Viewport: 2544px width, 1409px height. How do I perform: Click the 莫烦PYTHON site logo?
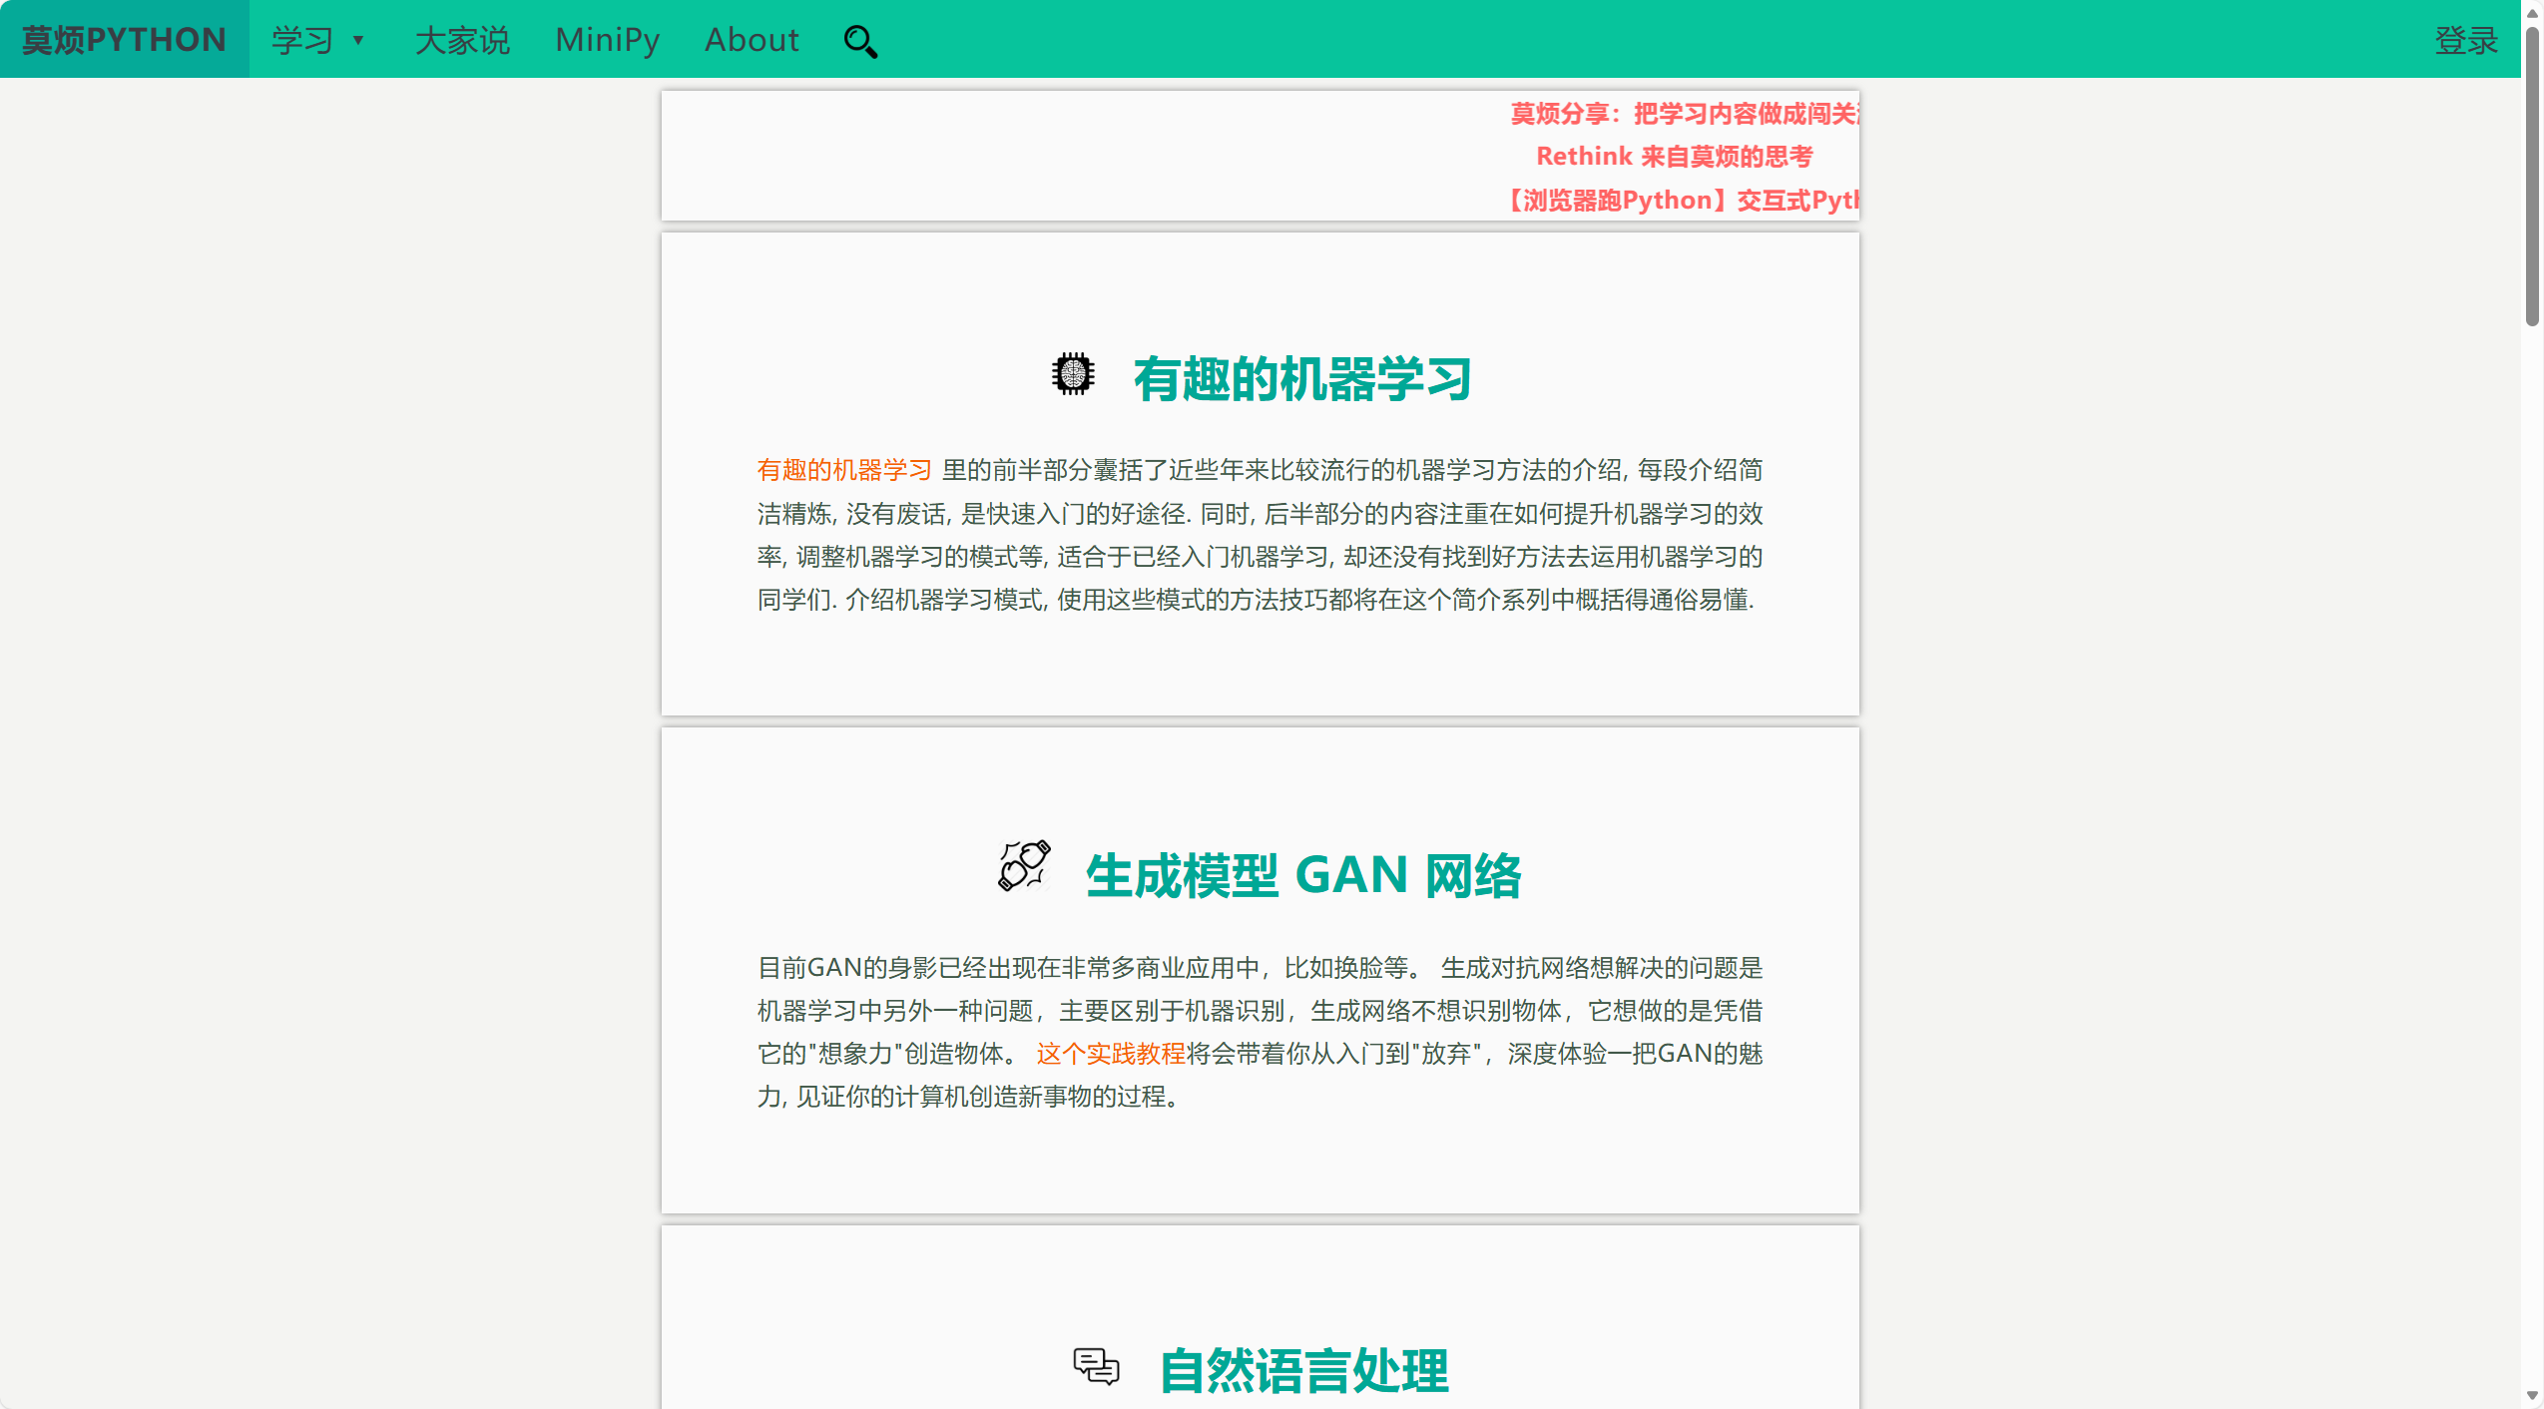[123, 39]
